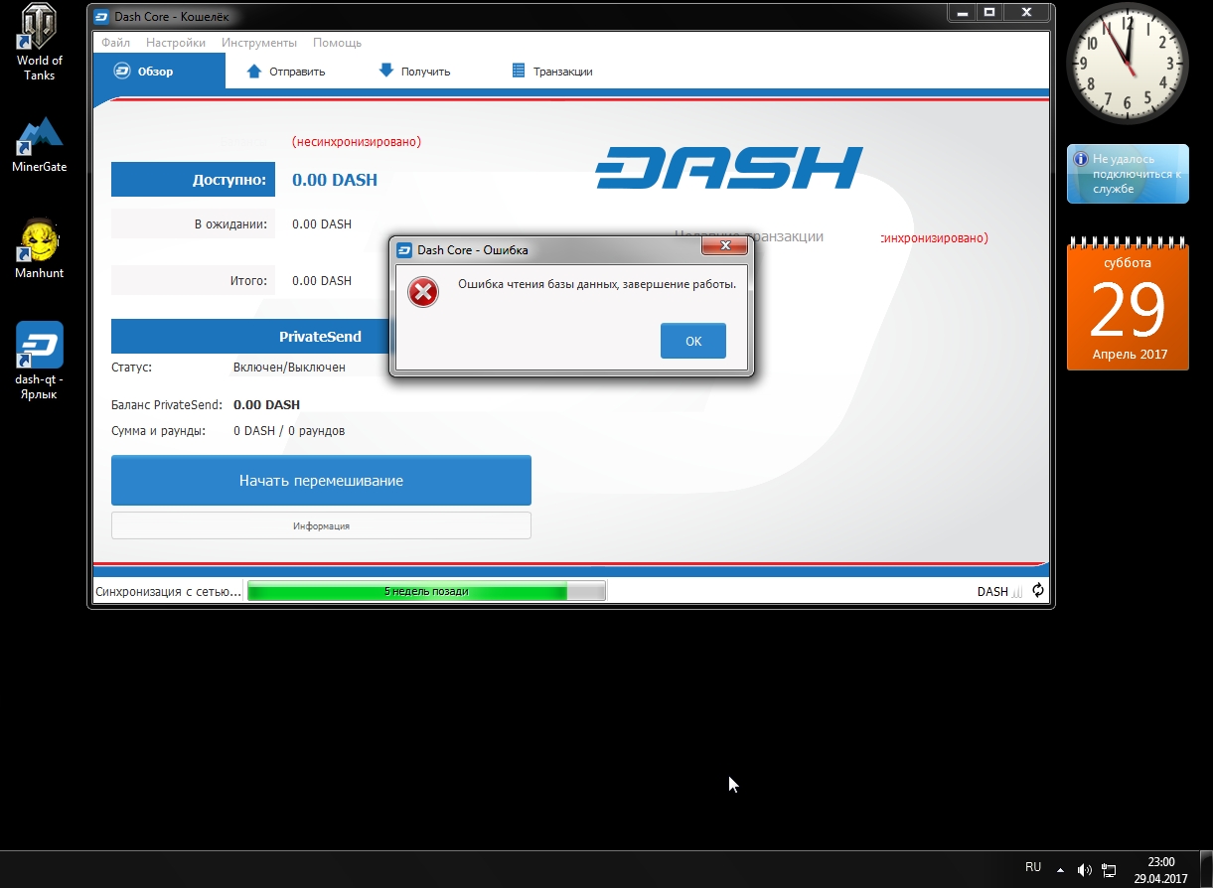Image resolution: width=1213 pixels, height=888 pixels.
Task: Click Начать перемешивание button
Action: (321, 481)
